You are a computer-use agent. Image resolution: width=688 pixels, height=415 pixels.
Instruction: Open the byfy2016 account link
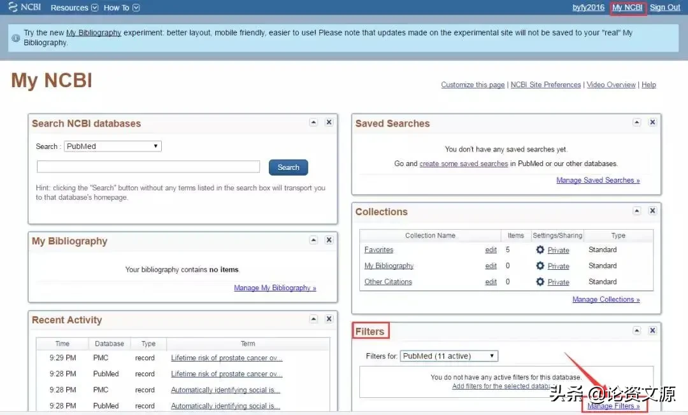589,8
